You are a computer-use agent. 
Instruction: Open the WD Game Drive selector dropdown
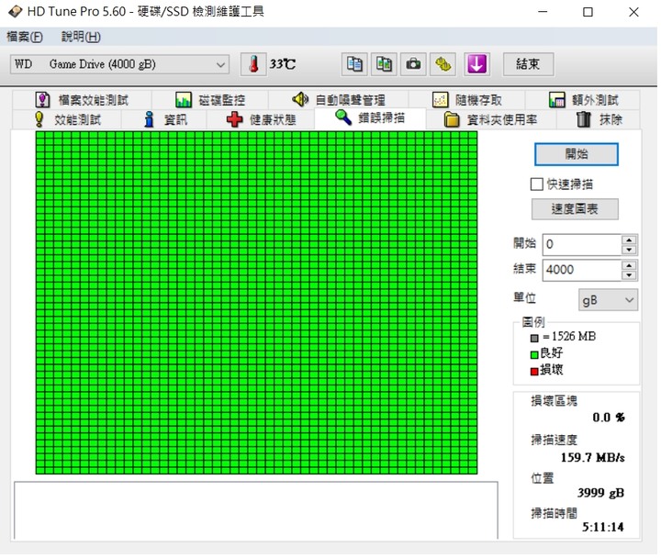220,64
